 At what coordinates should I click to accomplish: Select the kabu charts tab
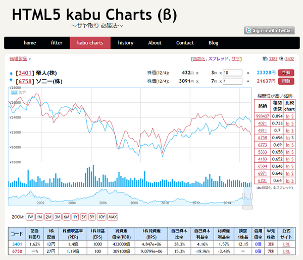pyautogui.click(x=90, y=43)
